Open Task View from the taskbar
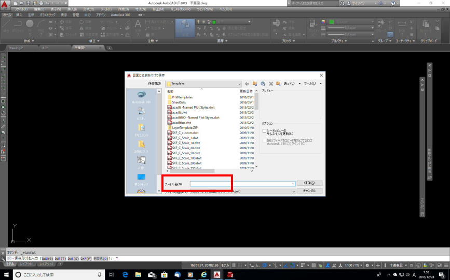The image size is (450, 280). point(112,274)
